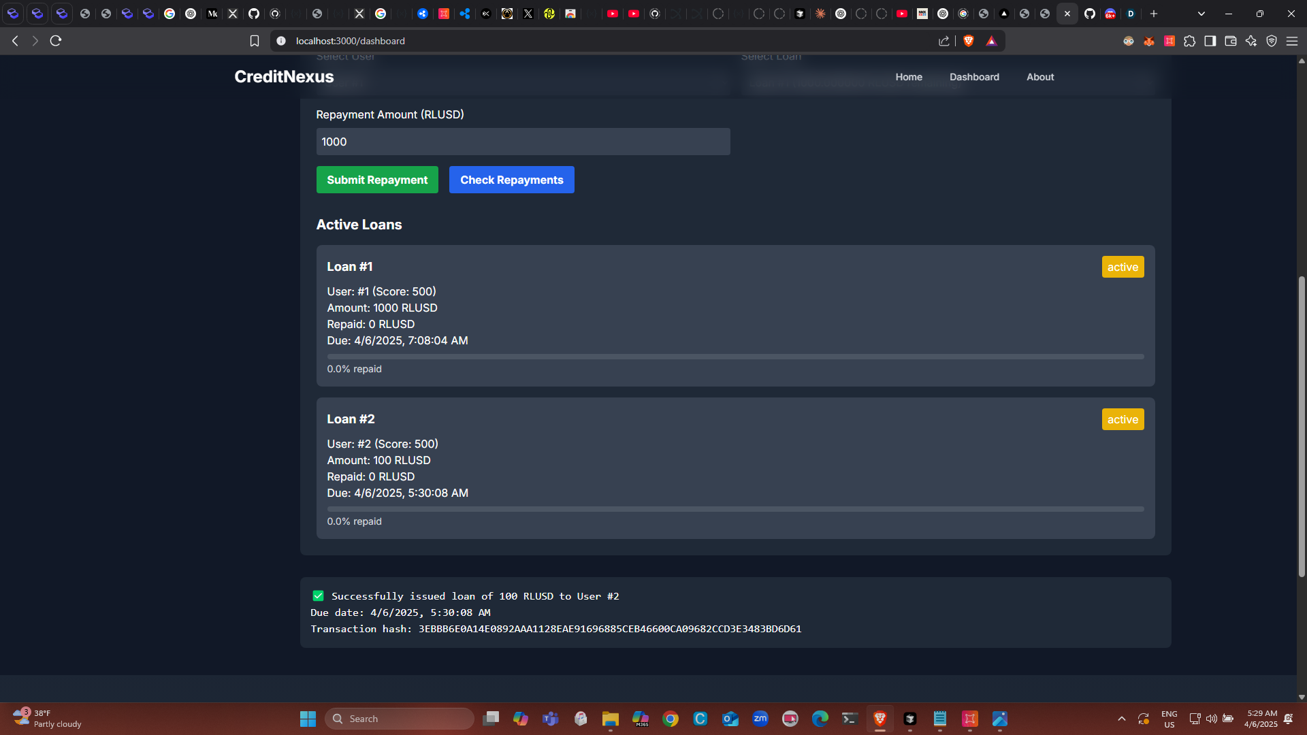Expand the tab search chevron
The height and width of the screenshot is (735, 1307).
click(1201, 14)
